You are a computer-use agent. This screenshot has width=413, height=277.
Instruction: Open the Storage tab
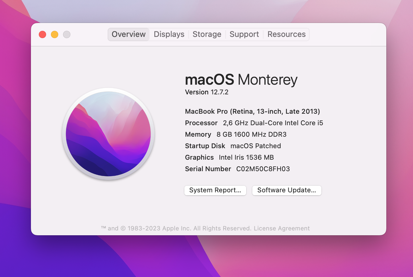pos(207,34)
